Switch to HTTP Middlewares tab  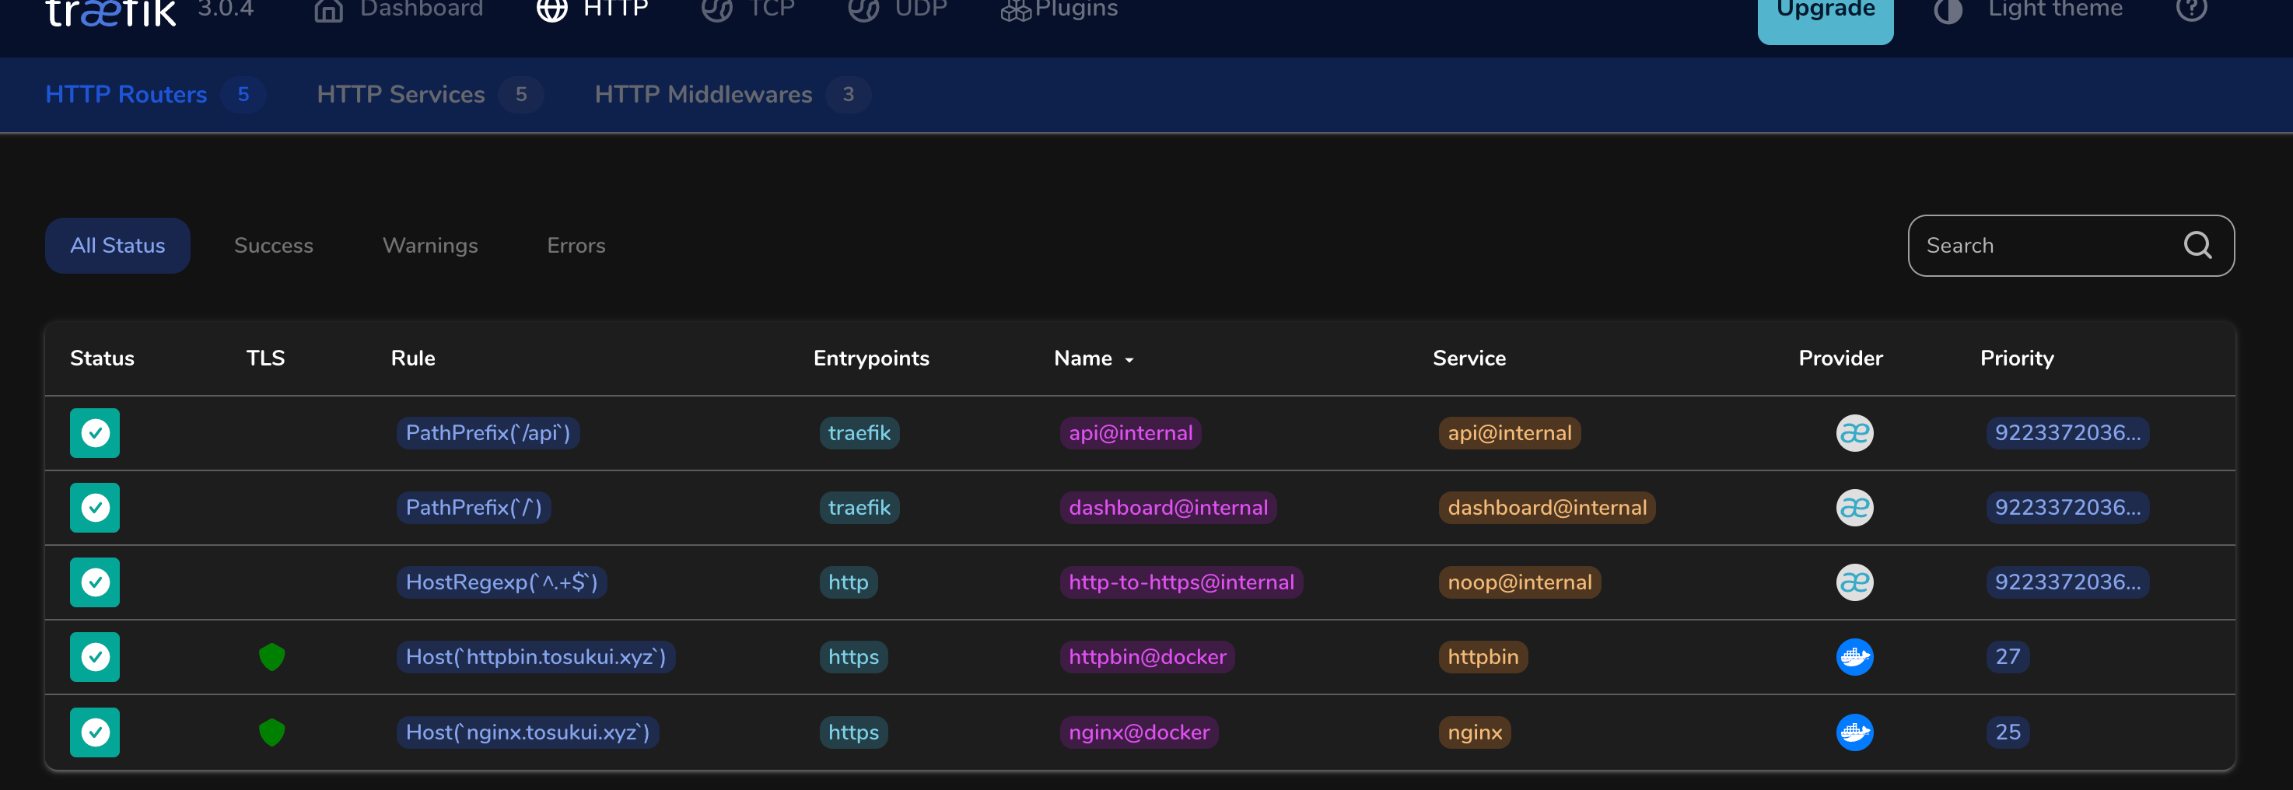[733, 94]
